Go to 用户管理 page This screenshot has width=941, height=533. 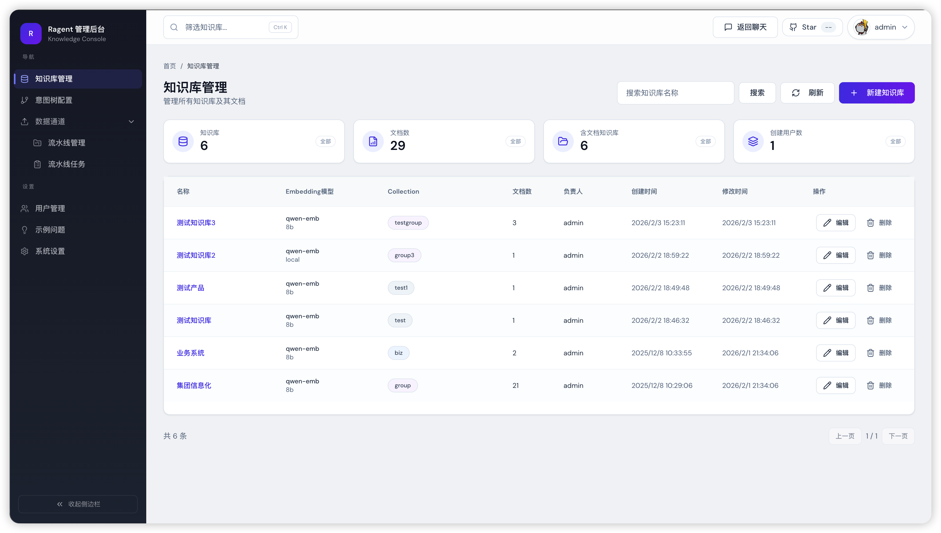[x=50, y=209]
